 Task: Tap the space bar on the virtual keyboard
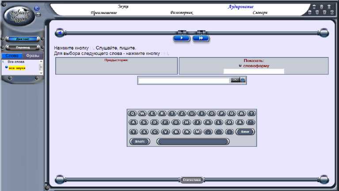(193, 141)
